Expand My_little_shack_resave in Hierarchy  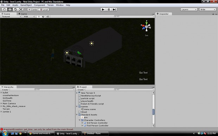point(1,106)
